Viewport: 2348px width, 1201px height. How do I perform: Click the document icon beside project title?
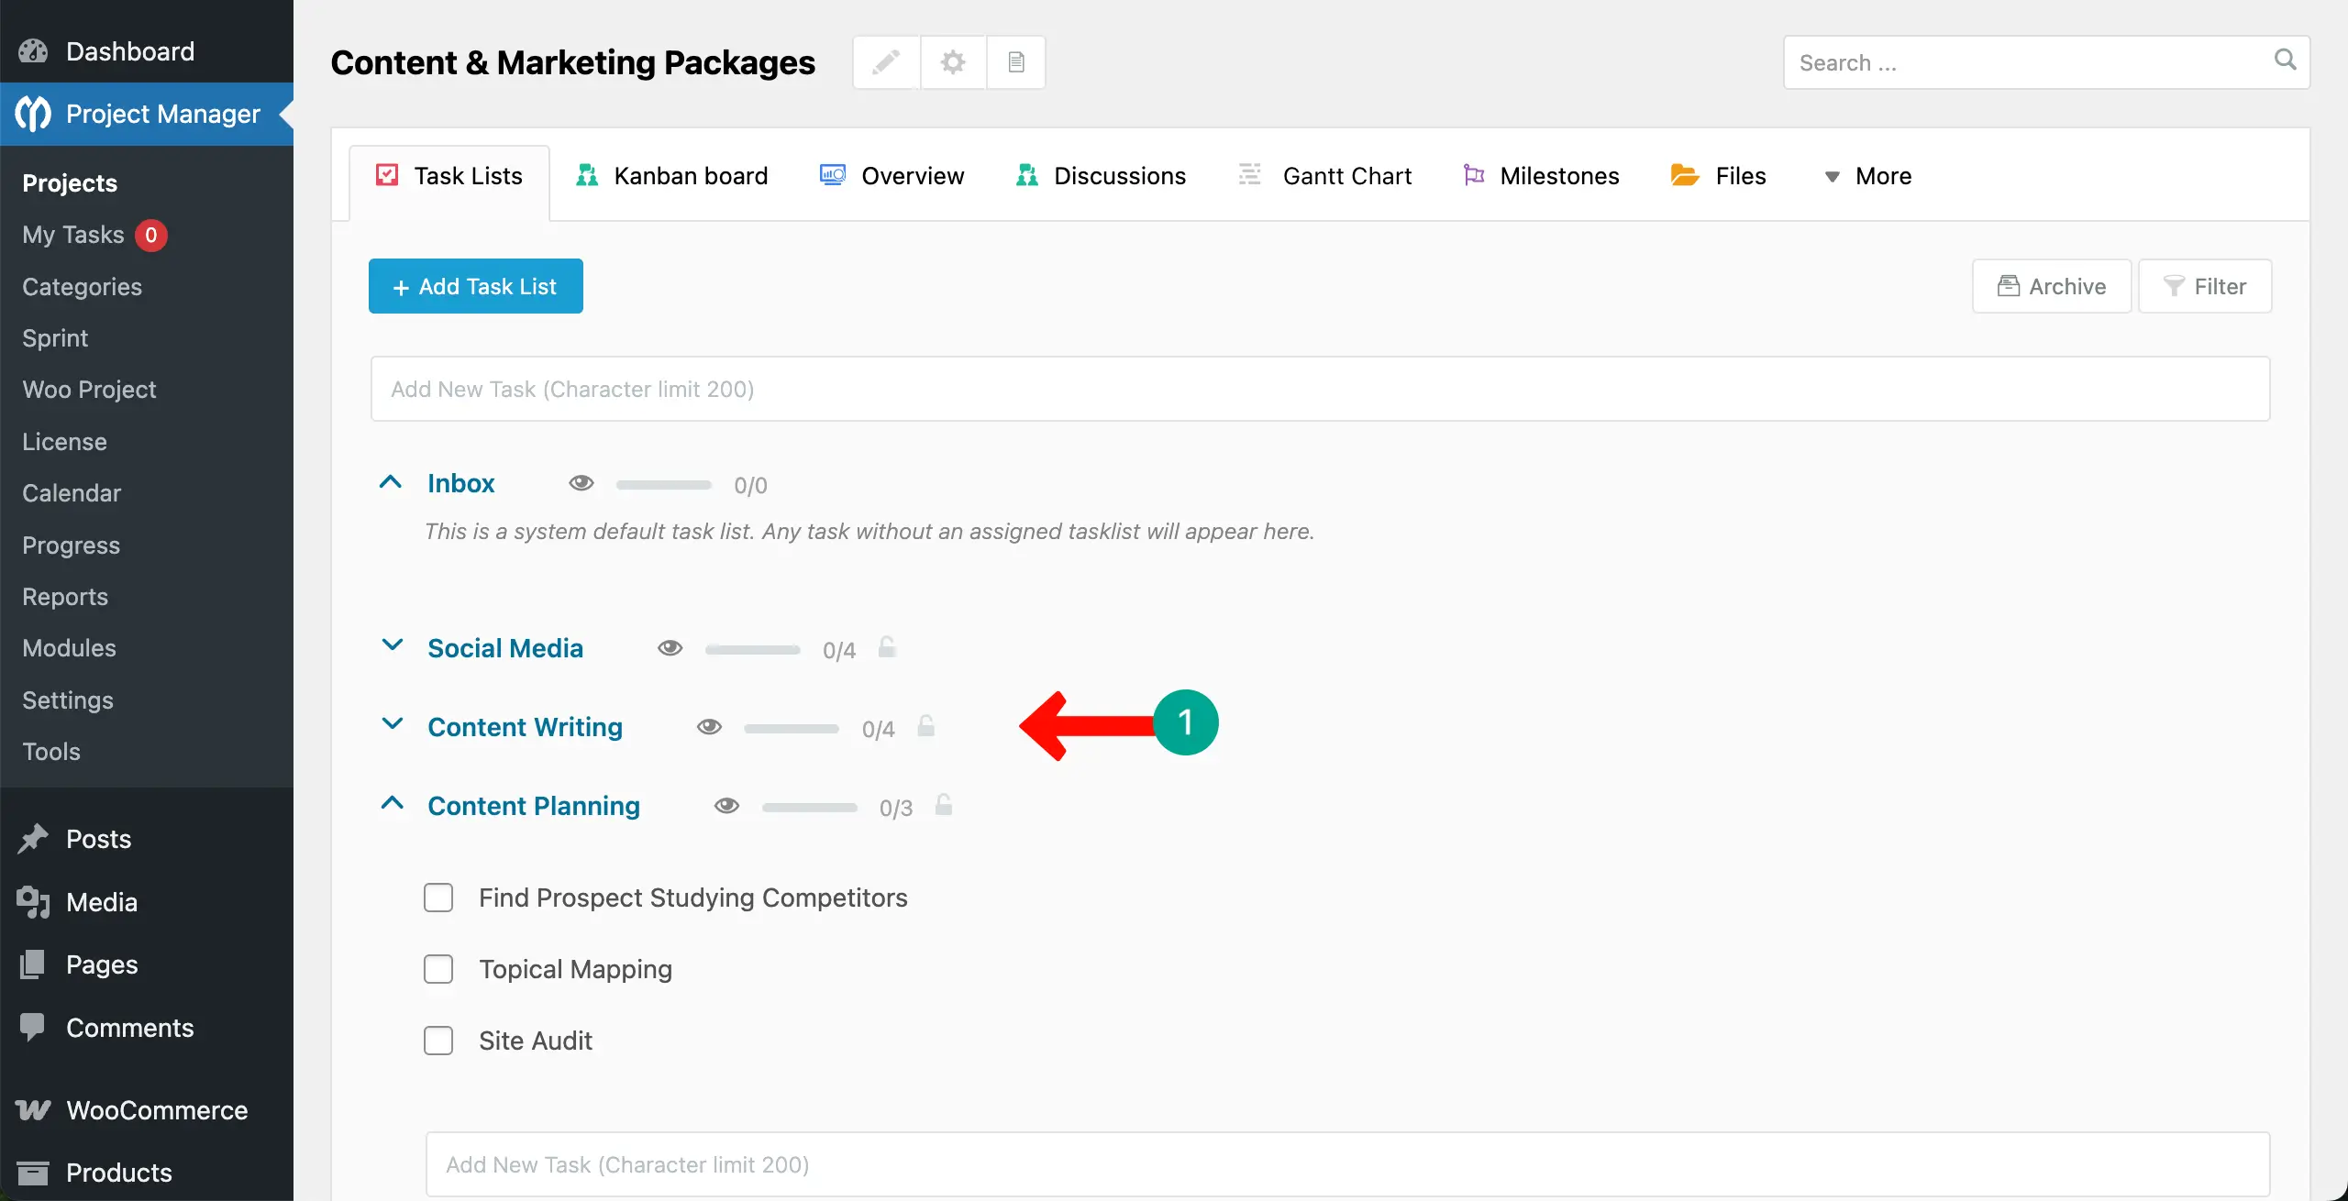click(x=1015, y=62)
